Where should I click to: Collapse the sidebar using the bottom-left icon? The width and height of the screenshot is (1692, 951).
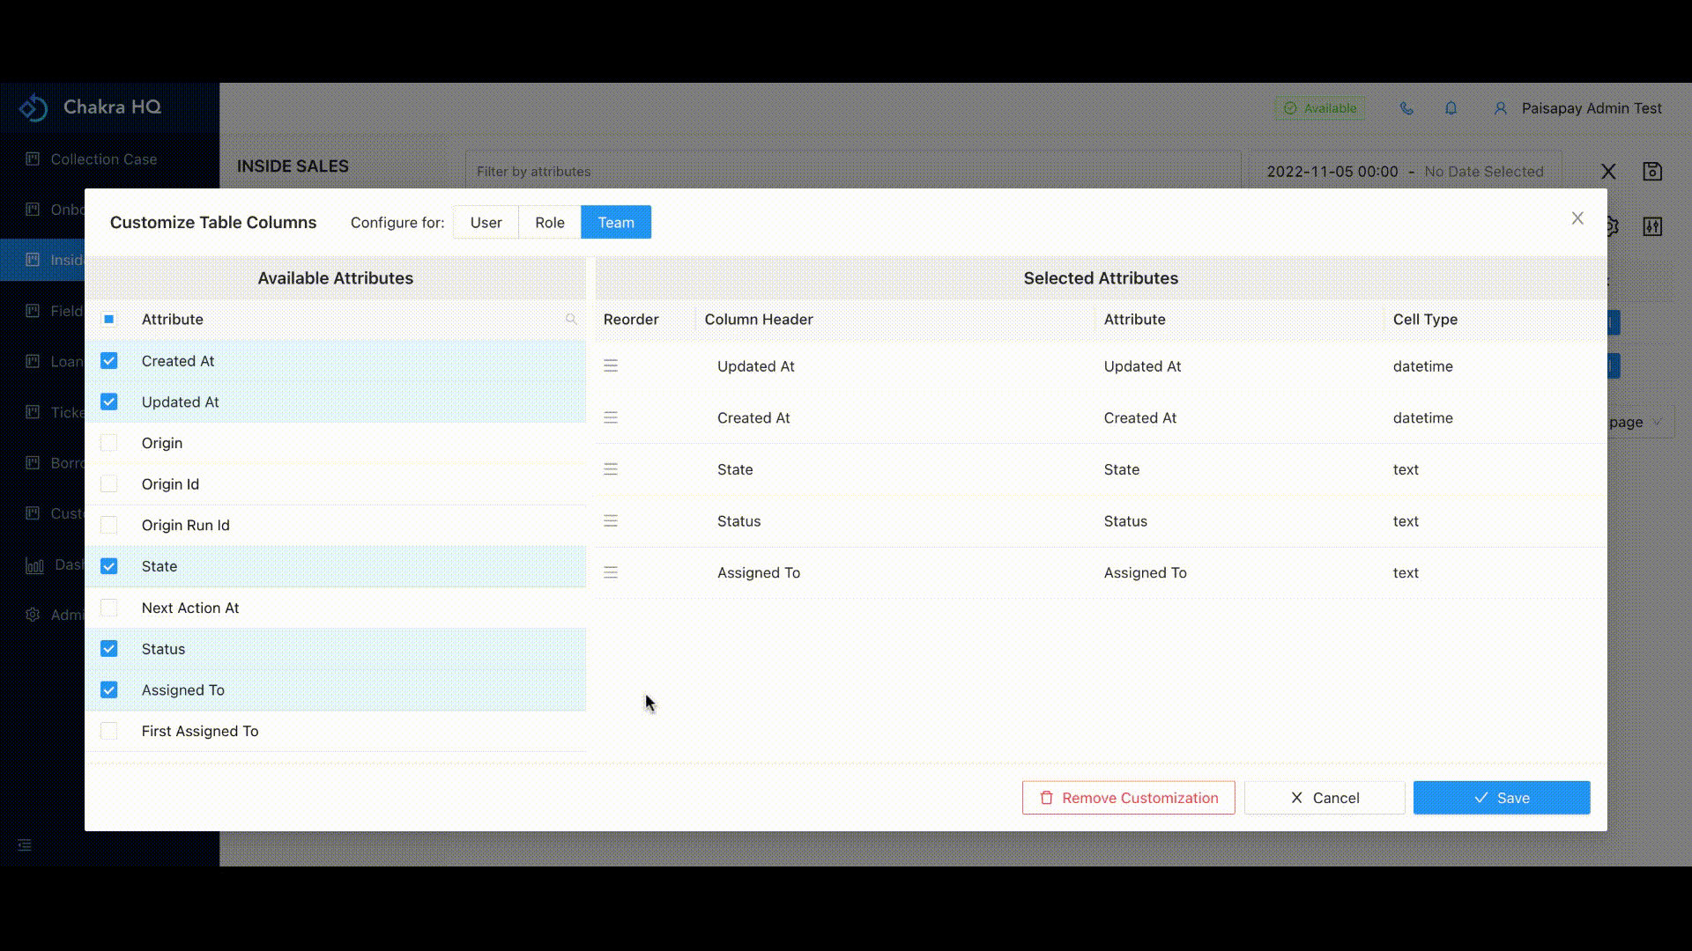coord(24,844)
